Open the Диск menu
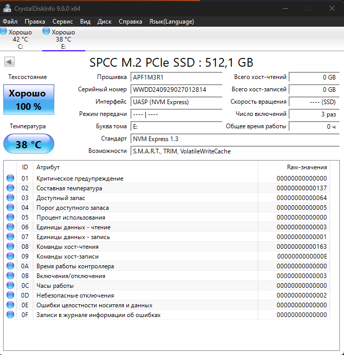The width and height of the screenshot is (344, 355). click(104, 22)
